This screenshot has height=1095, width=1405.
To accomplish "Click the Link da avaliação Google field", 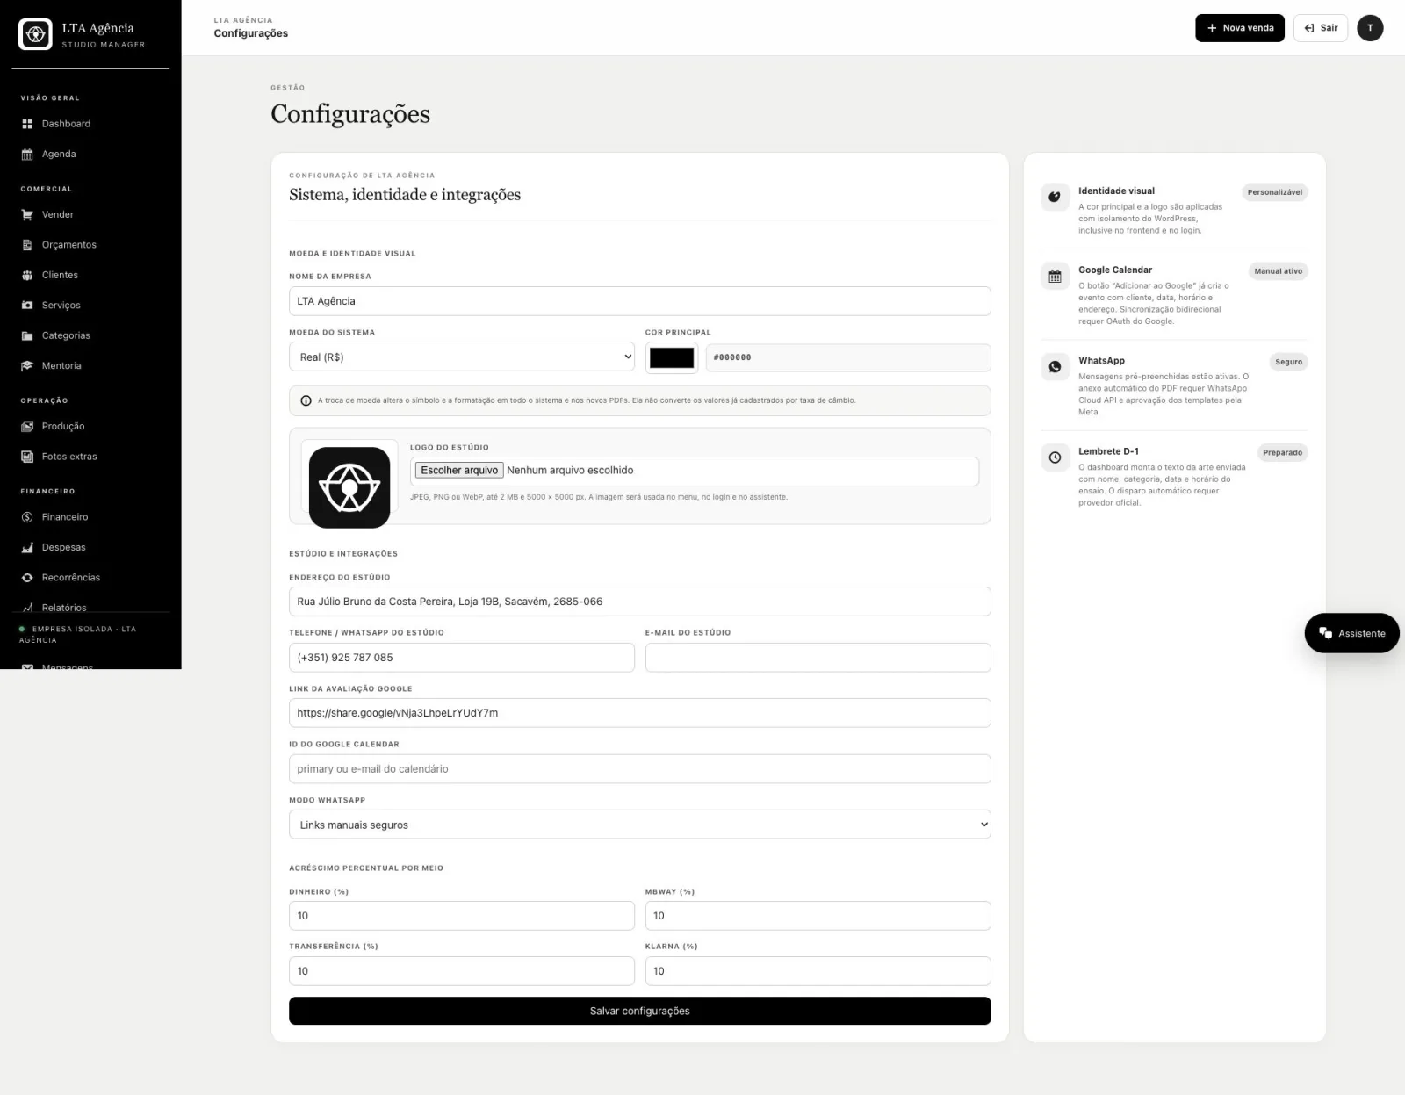I will 639,713.
